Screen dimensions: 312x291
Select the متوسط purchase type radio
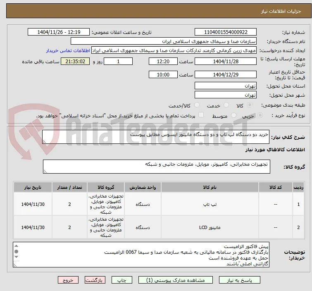233,115
